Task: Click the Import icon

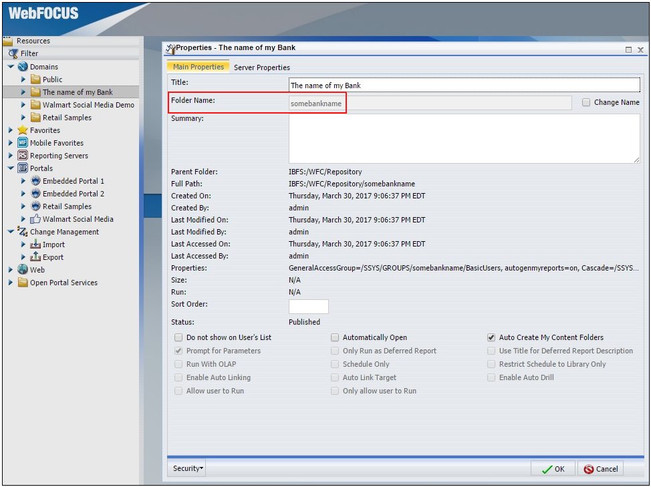Action: click(35, 244)
